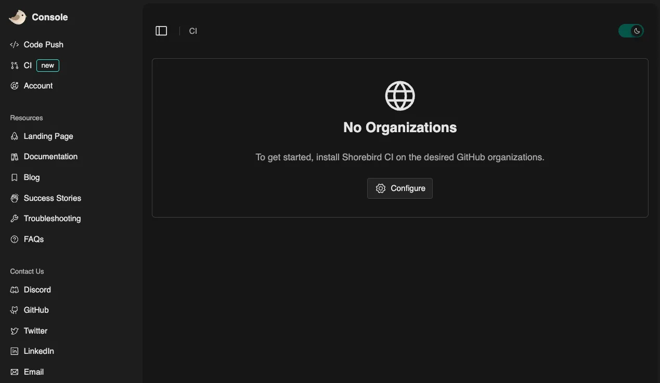Click the gear icon on Configure button
Viewport: 660px width, 383px height.
(381, 188)
